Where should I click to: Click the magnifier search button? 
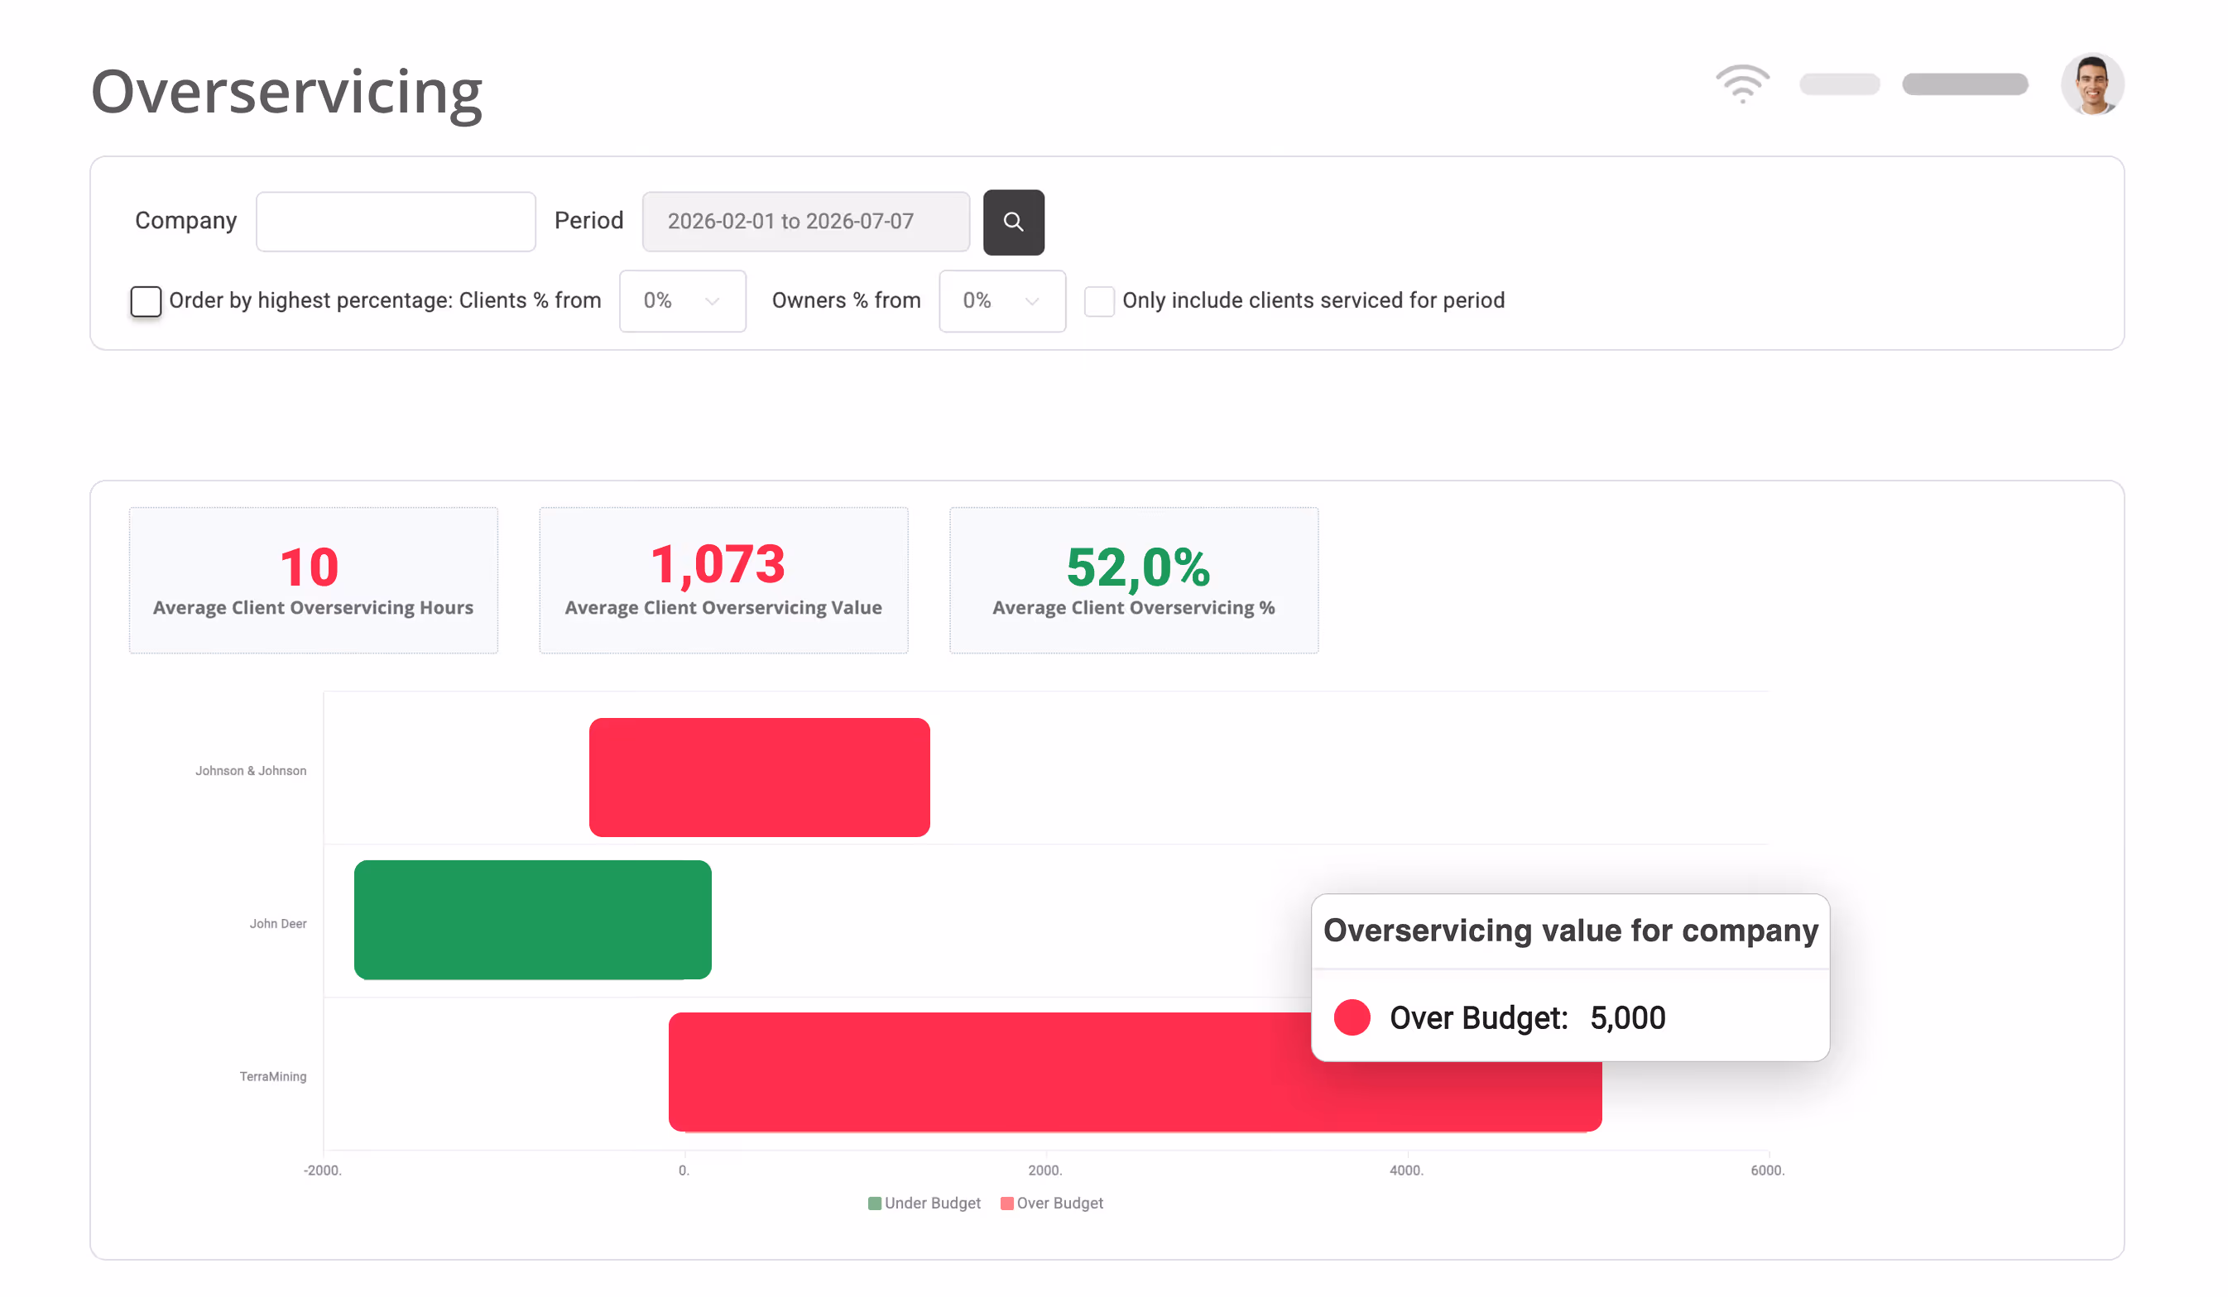pos(1013,222)
